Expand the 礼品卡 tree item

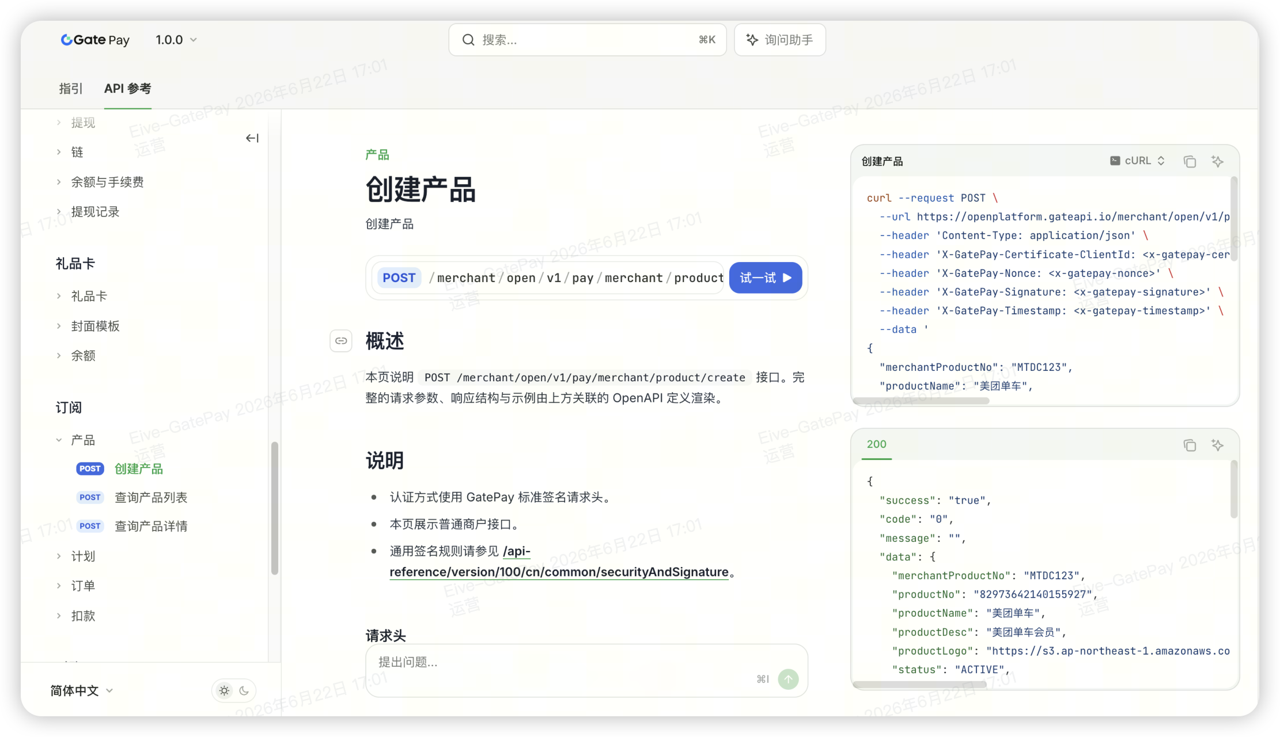pyautogui.click(x=89, y=296)
